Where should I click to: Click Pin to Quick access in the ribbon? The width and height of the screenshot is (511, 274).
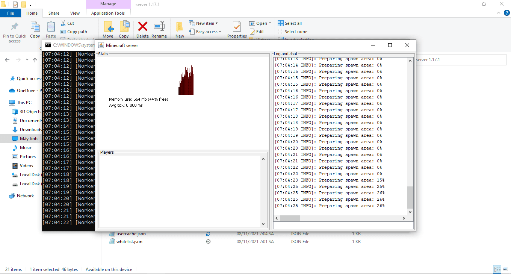(x=15, y=31)
